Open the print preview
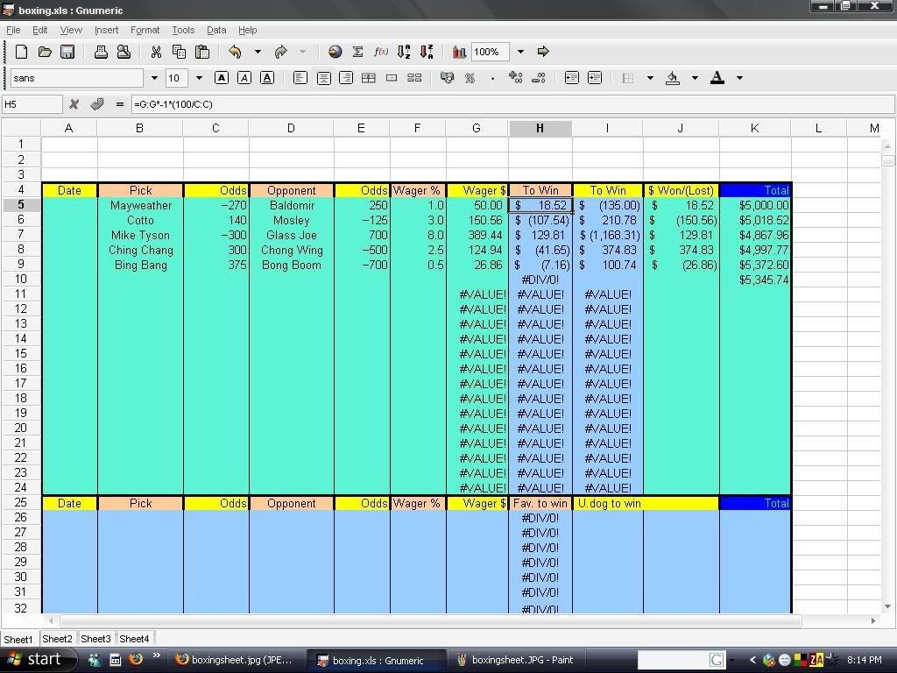Image resolution: width=897 pixels, height=673 pixels. point(124,51)
